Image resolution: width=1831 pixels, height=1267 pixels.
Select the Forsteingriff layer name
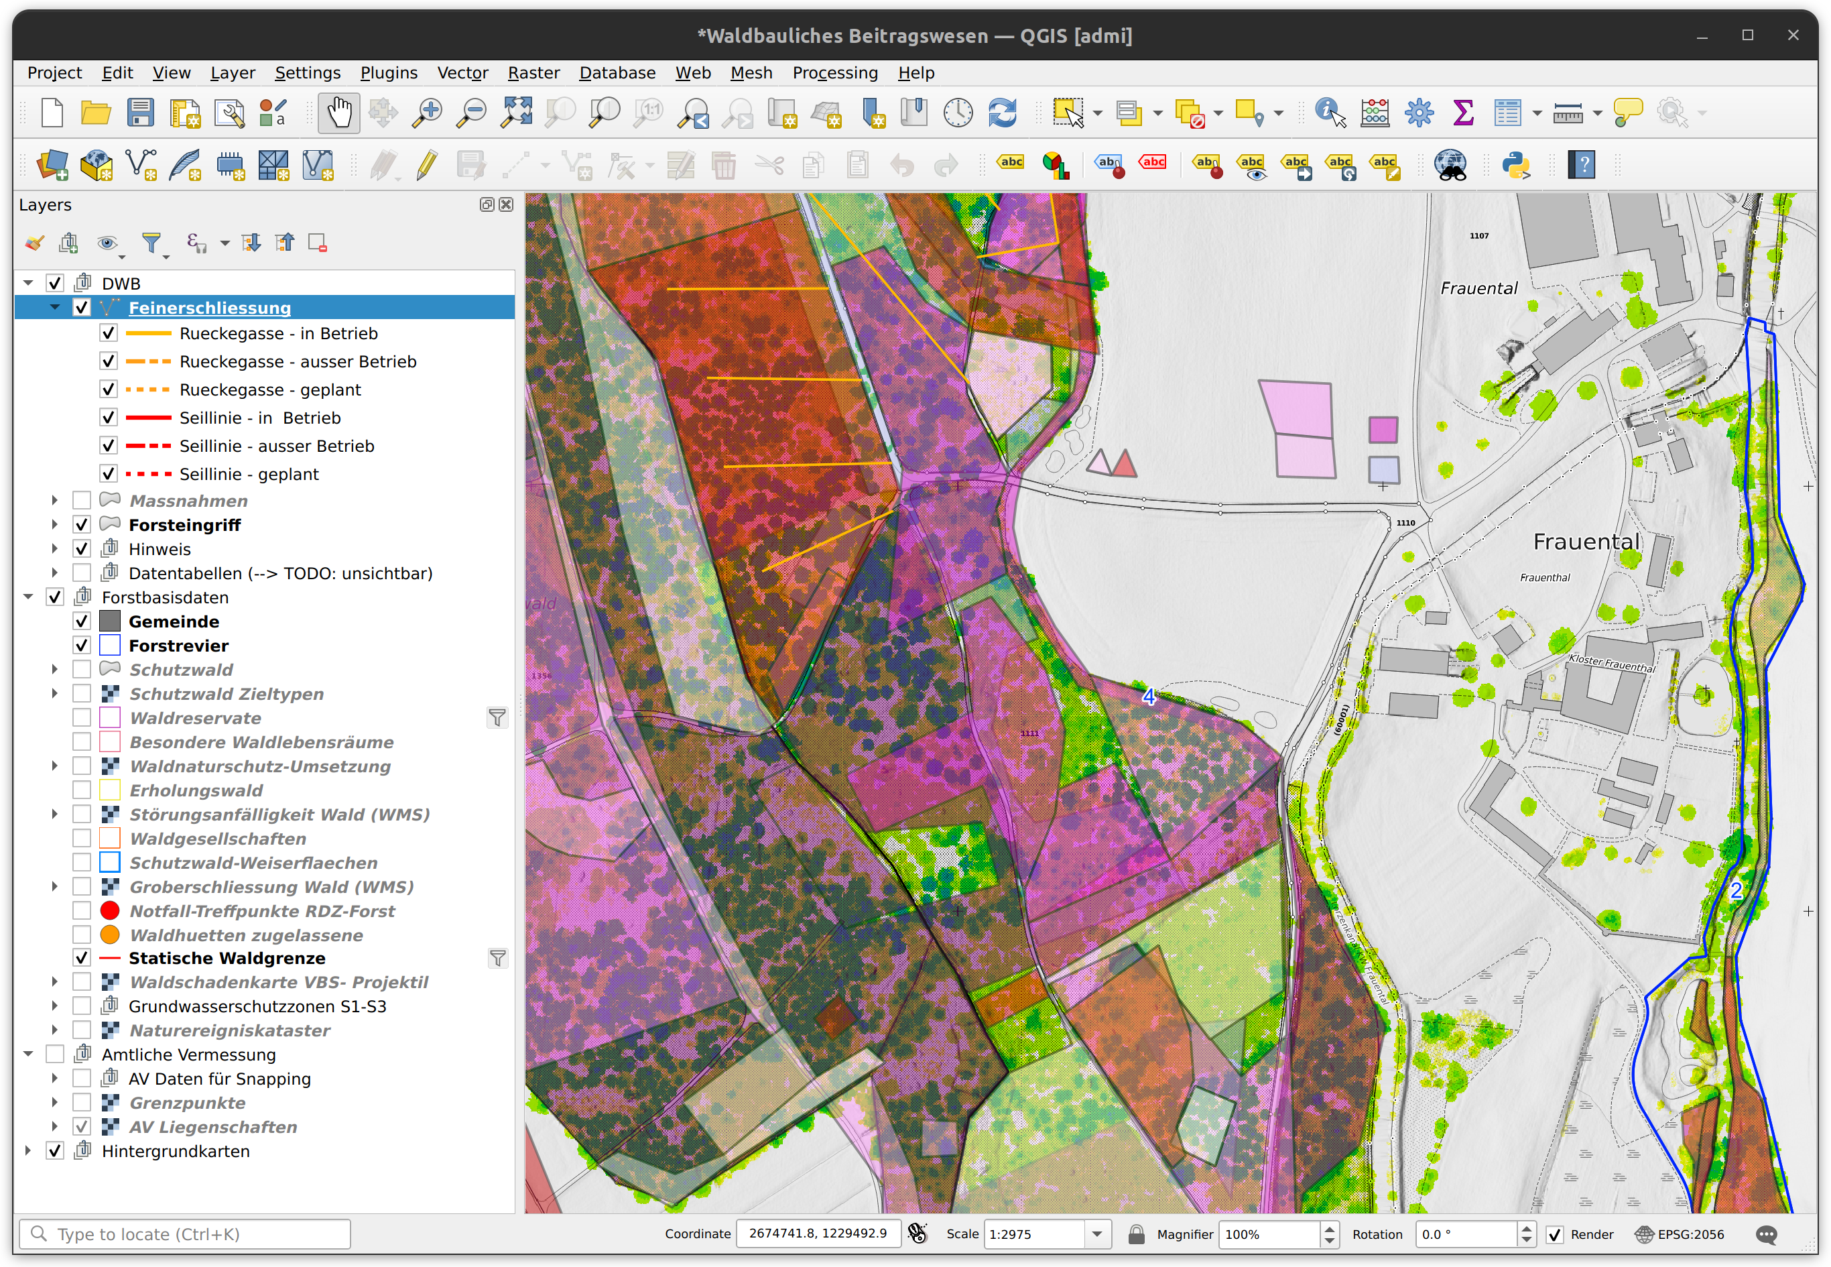184,525
